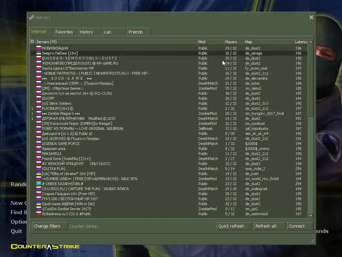Screen dimensions: 342x257
Task: Select the G O O D - G A M E server
Action: [169, 78]
